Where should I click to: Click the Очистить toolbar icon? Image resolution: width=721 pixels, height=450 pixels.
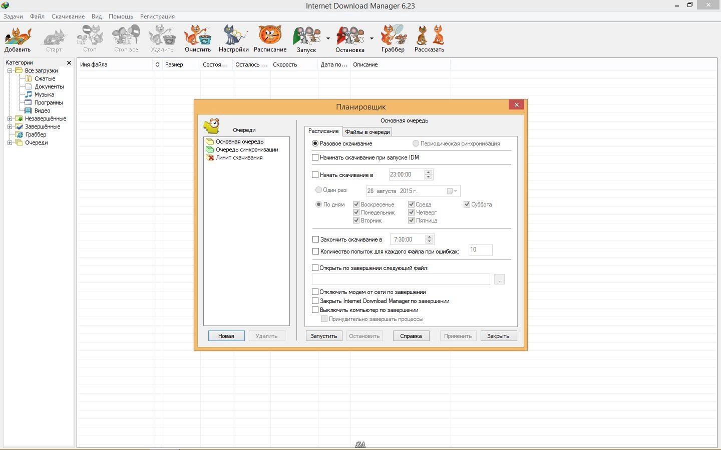198,39
